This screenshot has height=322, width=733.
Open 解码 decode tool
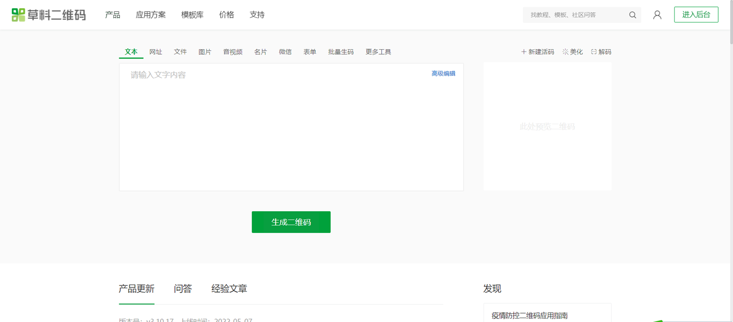(x=601, y=52)
